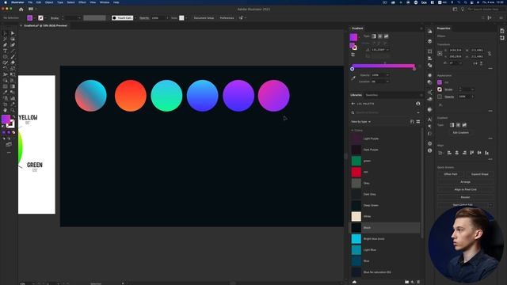The width and height of the screenshot is (507, 285).
Task: Open the Effect menu
Action: point(82,2)
